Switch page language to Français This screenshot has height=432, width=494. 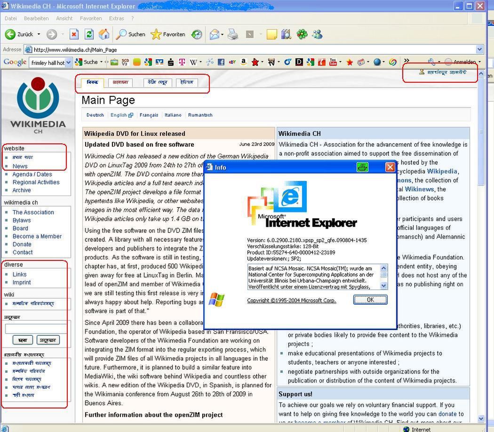click(x=149, y=115)
